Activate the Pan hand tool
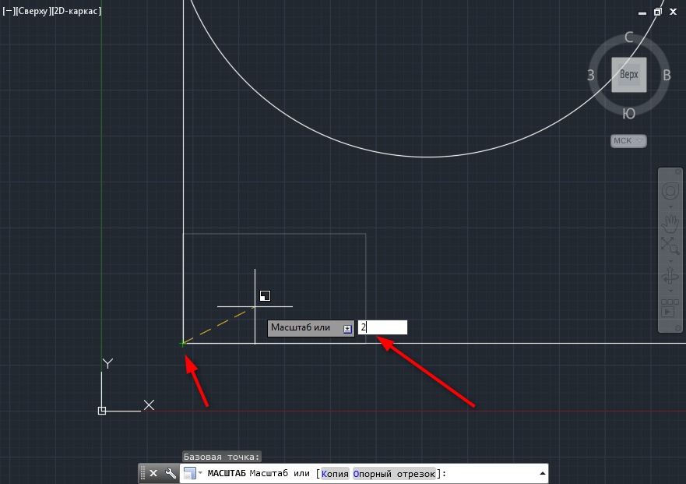Viewport: 686px width, 484px height. [670, 225]
